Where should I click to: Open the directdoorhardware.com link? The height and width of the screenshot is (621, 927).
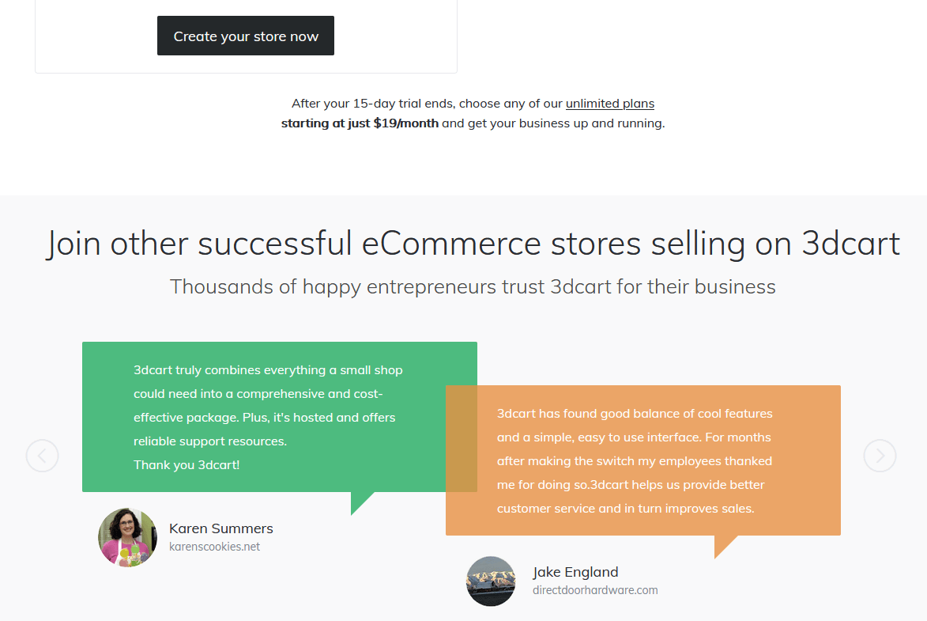[595, 590]
